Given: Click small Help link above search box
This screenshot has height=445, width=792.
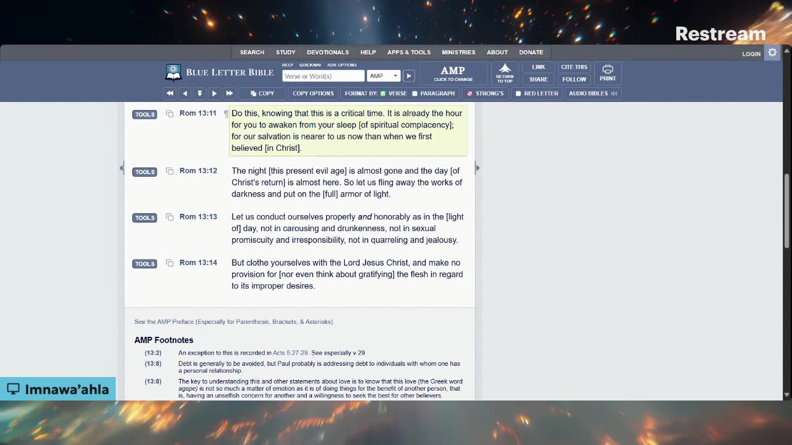Looking at the screenshot, I should [x=288, y=65].
